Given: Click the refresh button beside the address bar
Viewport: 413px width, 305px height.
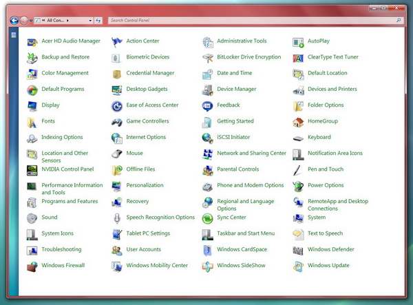Looking at the screenshot, I should [98, 21].
